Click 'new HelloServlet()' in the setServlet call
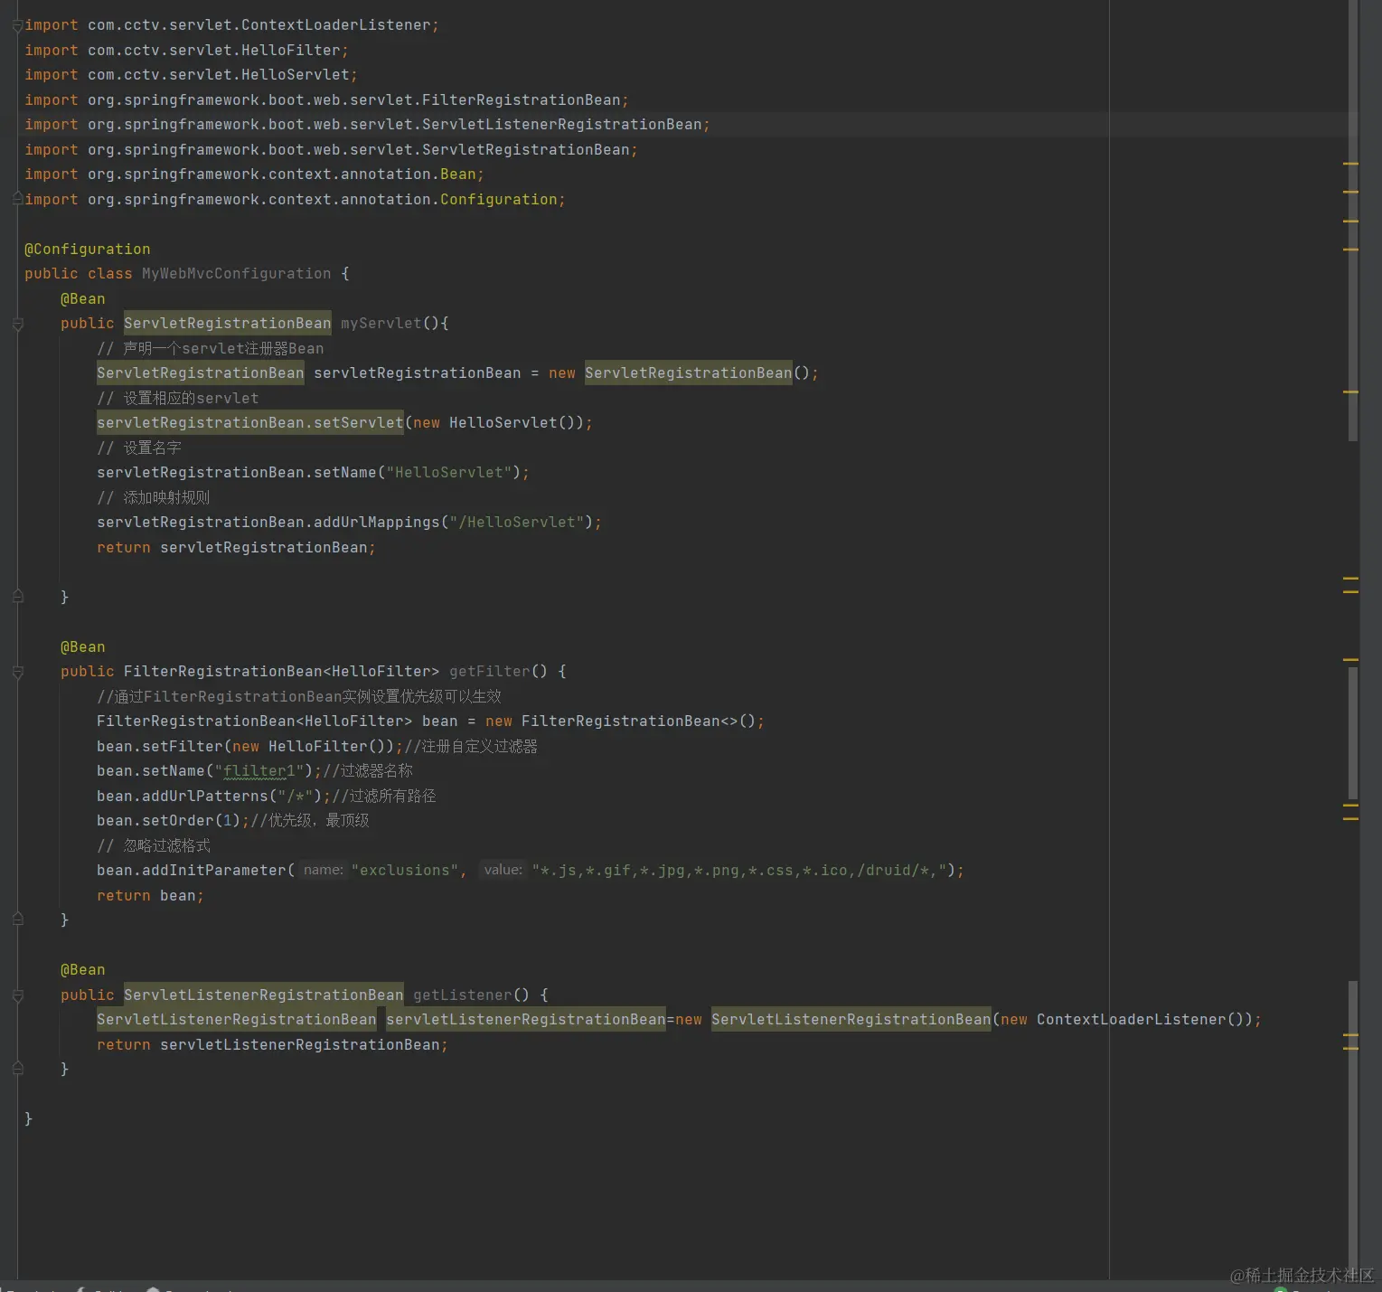Viewport: 1382px width, 1292px height. (494, 422)
